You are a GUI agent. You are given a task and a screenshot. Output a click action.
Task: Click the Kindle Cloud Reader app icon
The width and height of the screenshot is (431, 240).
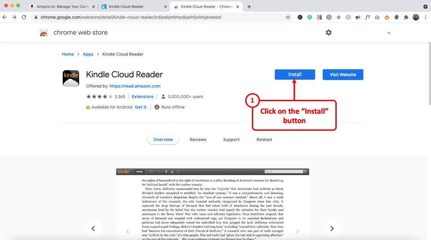[x=71, y=78]
